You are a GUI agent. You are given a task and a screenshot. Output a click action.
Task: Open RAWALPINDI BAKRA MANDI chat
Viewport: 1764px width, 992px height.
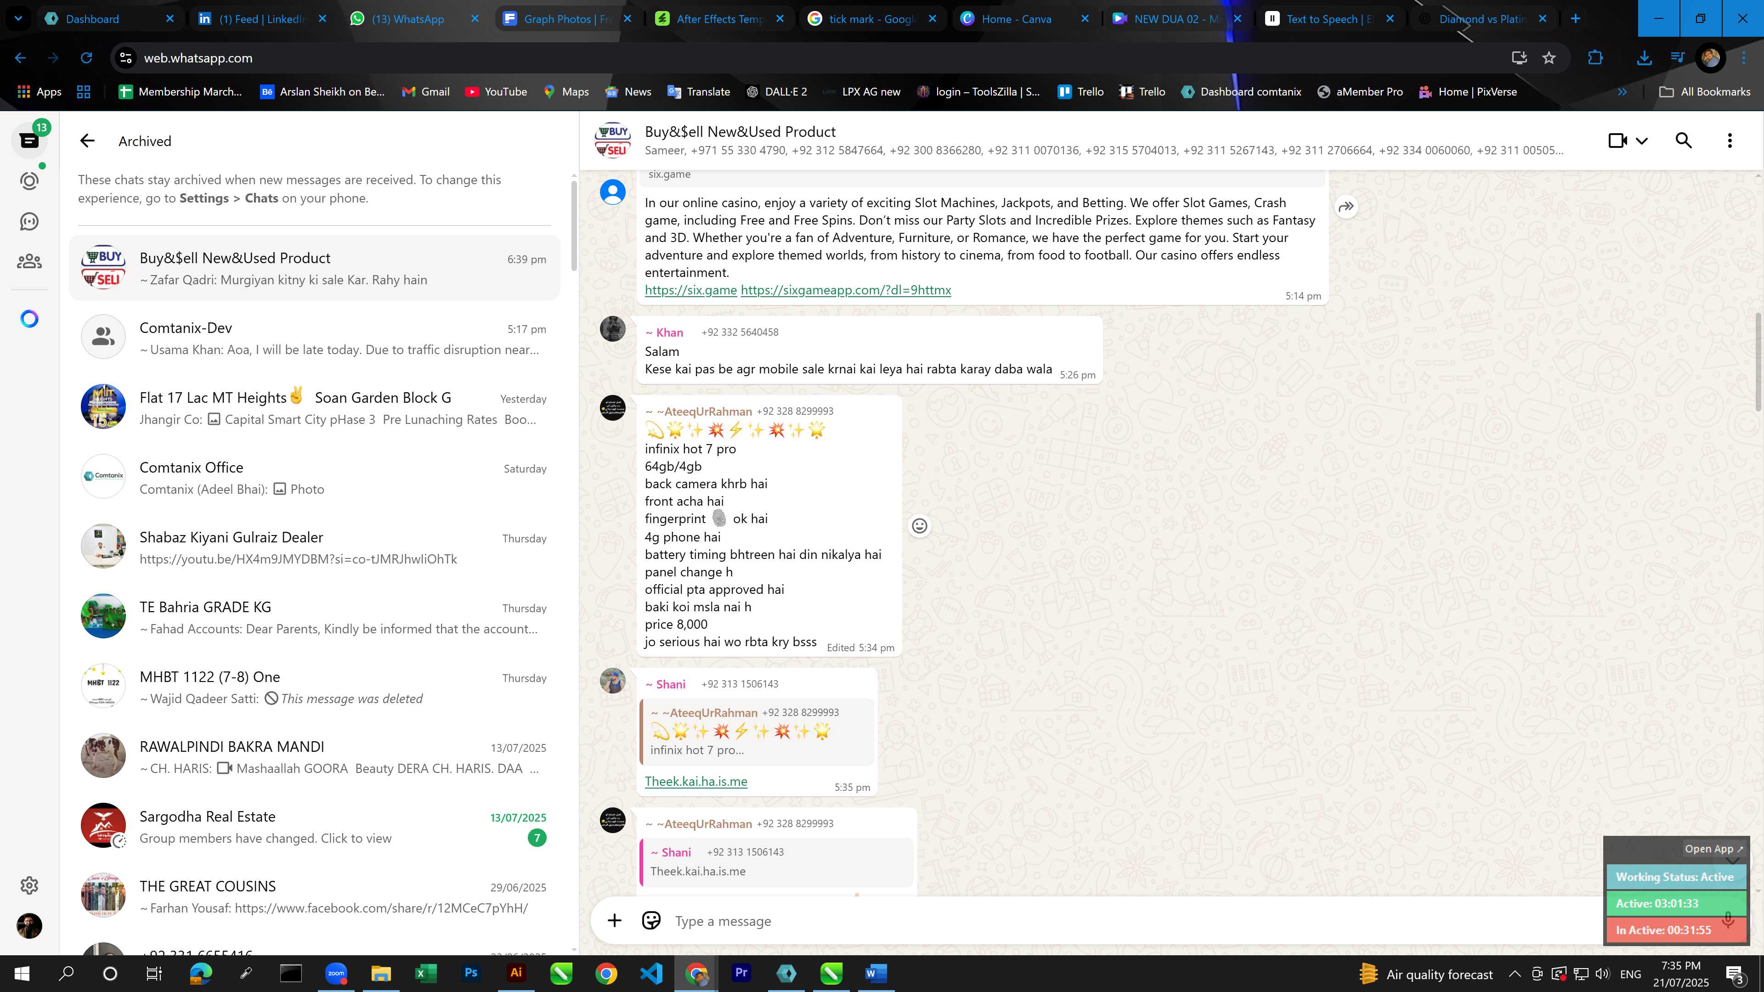click(x=314, y=756)
